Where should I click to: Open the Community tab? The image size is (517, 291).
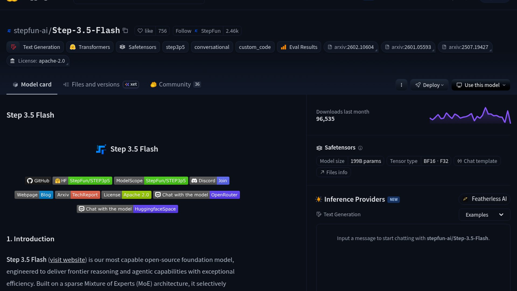(x=174, y=84)
